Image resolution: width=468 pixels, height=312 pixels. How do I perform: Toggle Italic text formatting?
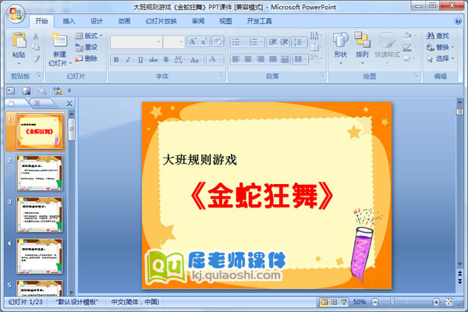coord(128,59)
